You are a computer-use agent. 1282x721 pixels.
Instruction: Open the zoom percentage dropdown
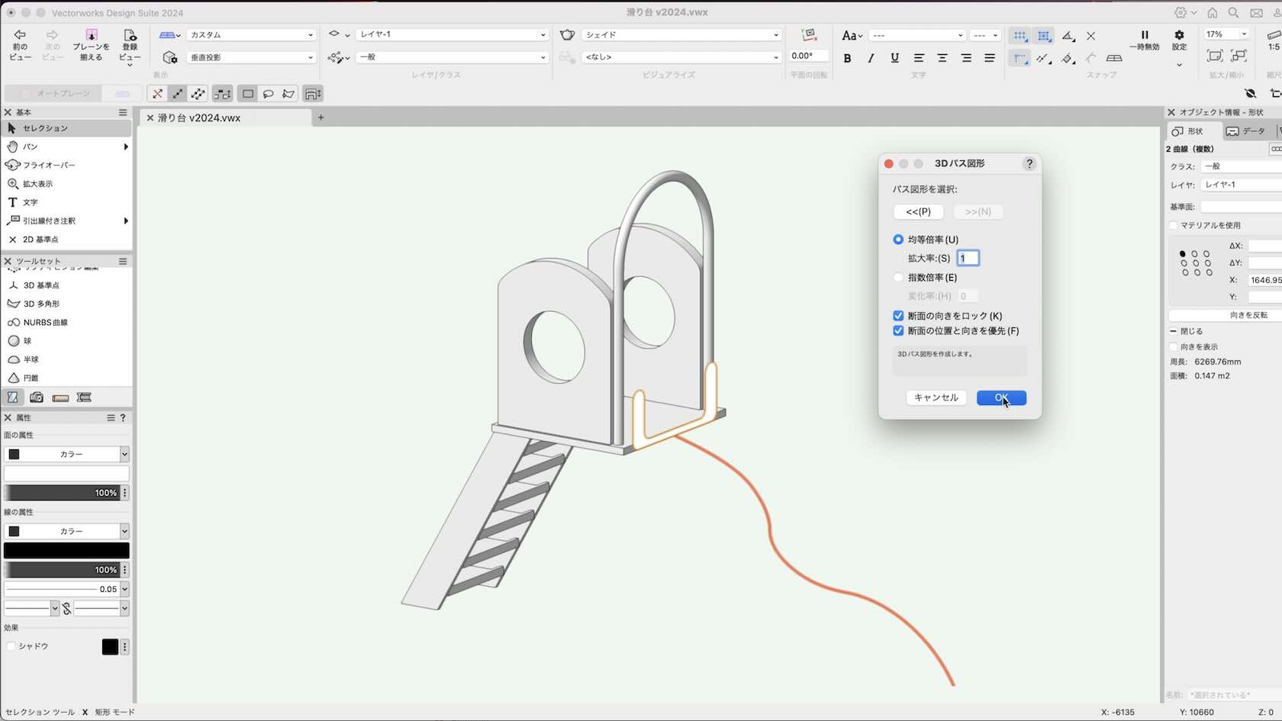1226,34
